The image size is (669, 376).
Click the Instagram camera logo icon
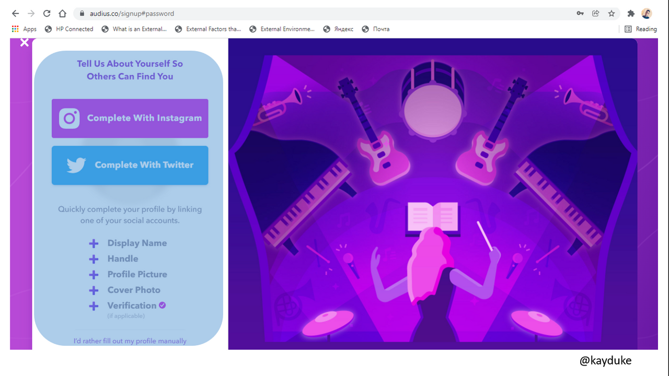[70, 119]
